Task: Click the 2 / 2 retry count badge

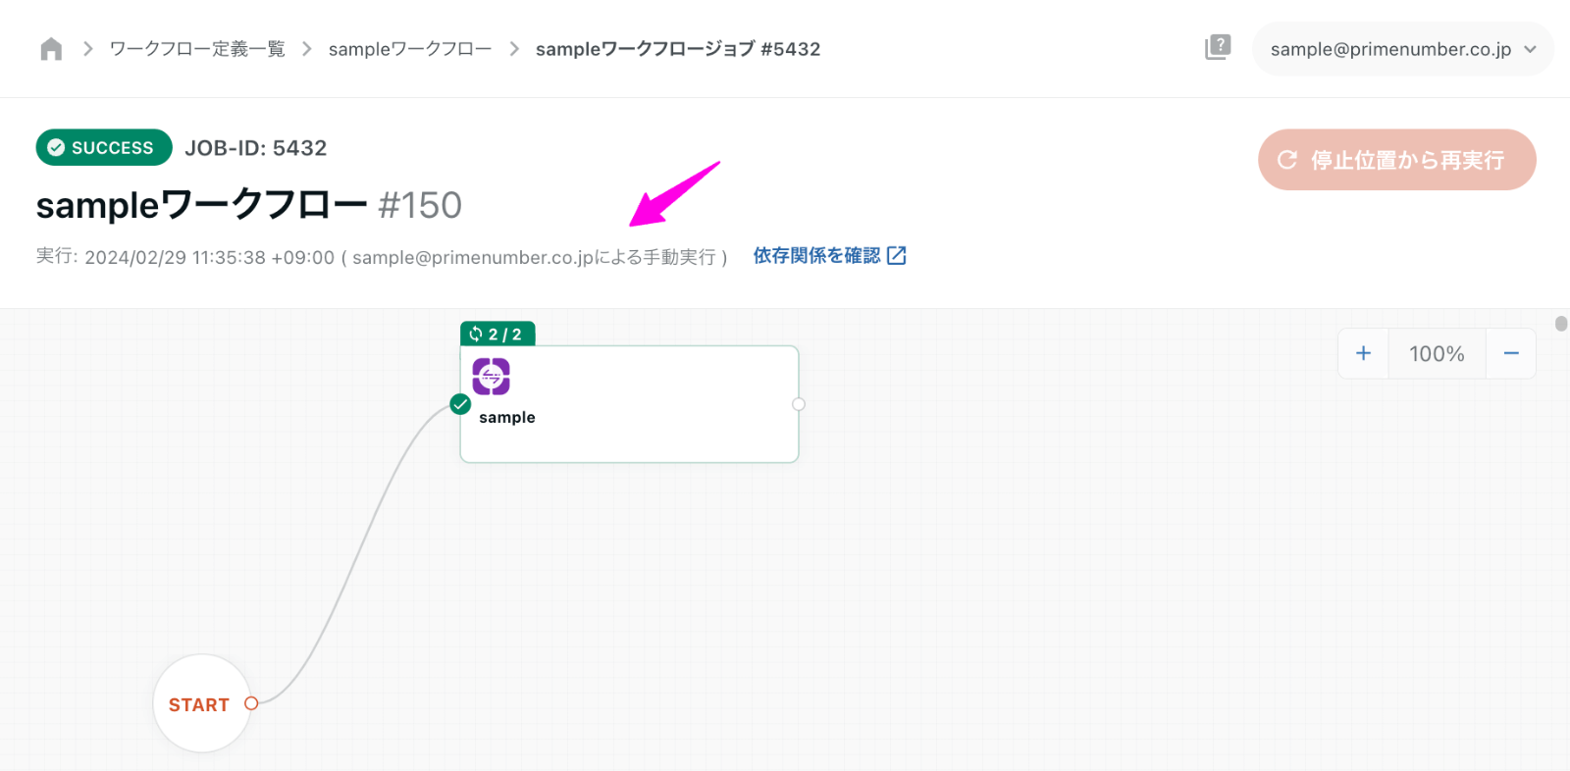Action: pyautogui.click(x=497, y=334)
